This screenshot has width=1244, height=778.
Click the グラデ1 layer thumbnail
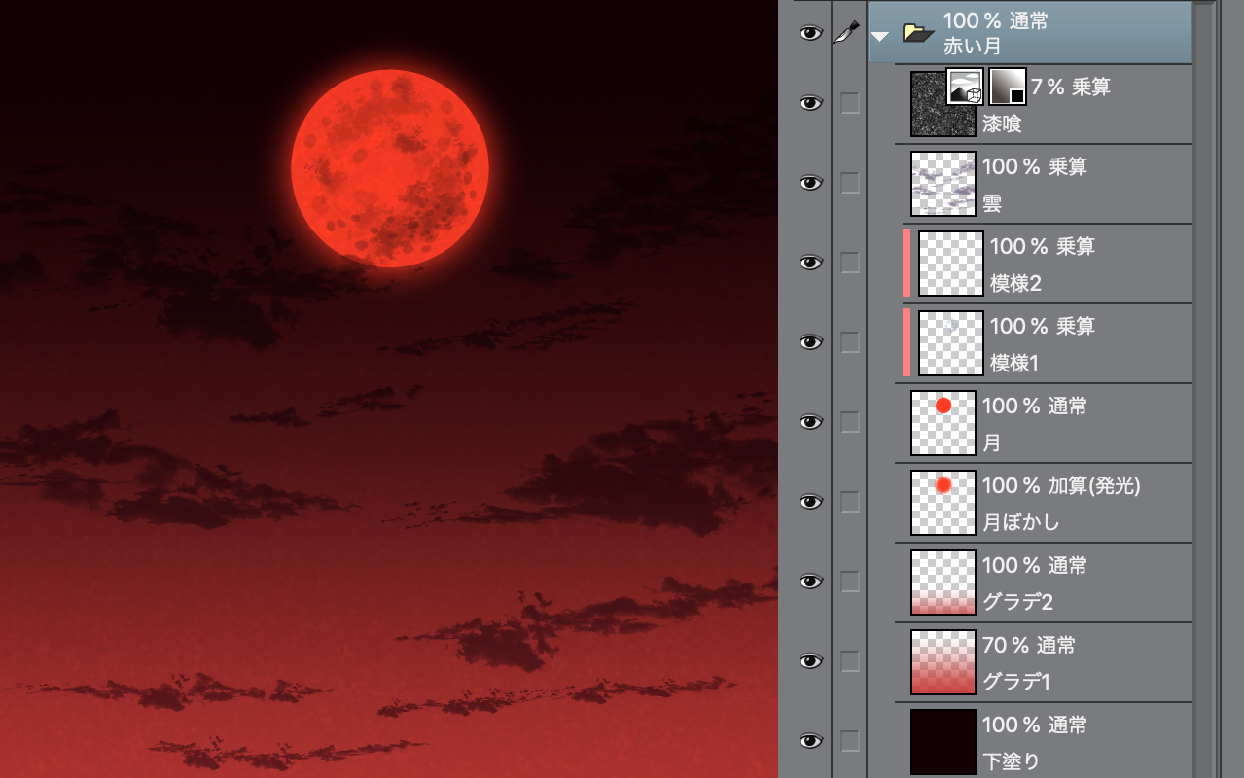943,662
